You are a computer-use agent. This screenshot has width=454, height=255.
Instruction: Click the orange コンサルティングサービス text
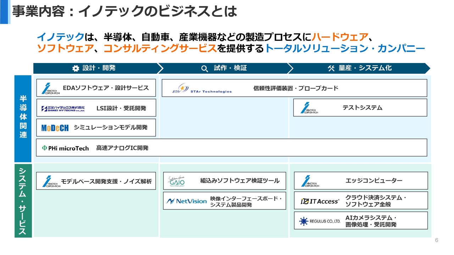tap(160, 49)
